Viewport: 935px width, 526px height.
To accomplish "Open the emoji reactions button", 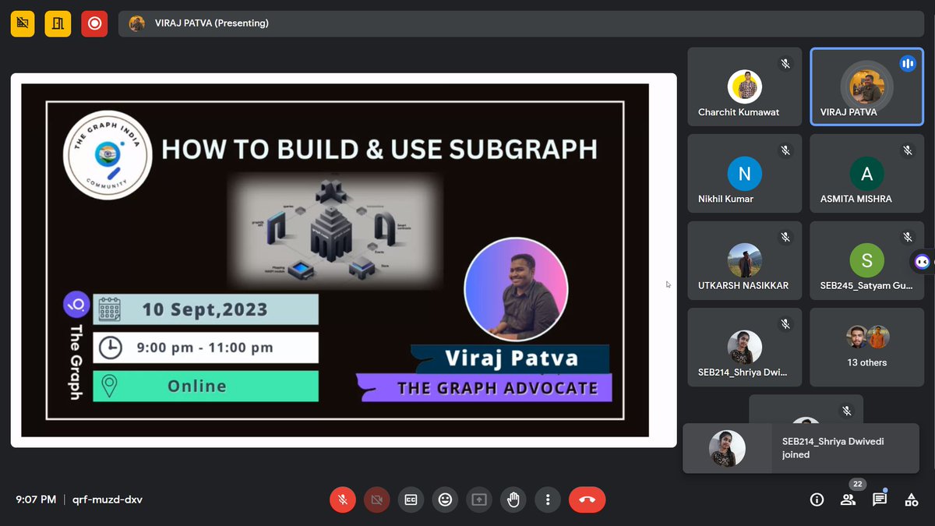I will (445, 500).
